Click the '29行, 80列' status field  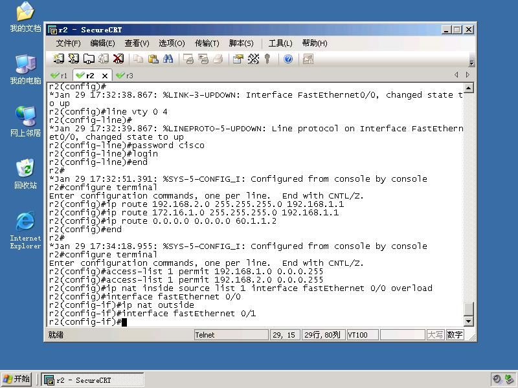[323, 335]
